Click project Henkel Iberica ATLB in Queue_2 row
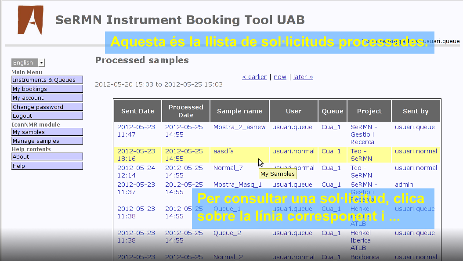This screenshot has width=463, height=261. click(361, 241)
